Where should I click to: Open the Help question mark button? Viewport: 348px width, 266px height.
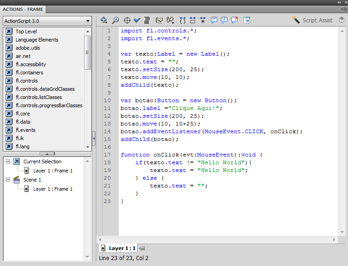click(x=342, y=20)
